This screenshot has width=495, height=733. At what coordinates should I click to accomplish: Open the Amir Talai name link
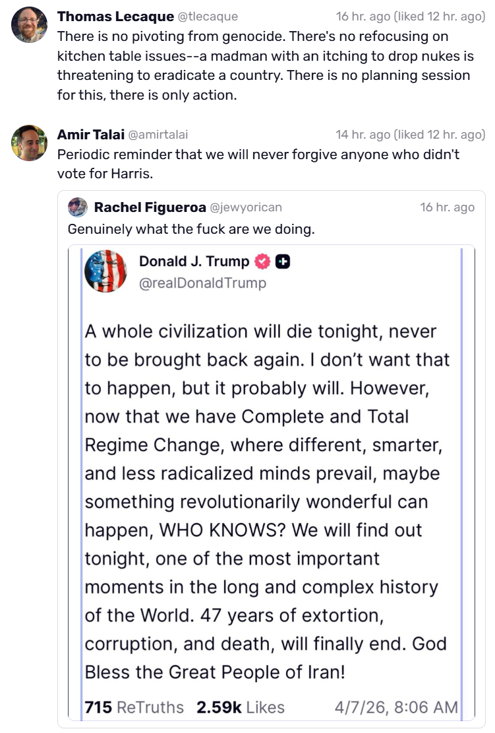point(90,135)
